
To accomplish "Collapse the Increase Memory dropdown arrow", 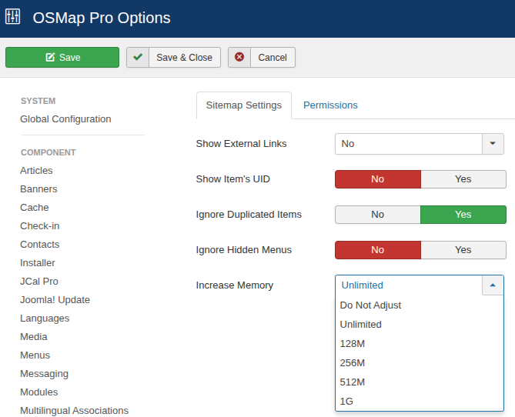I will (x=493, y=285).
